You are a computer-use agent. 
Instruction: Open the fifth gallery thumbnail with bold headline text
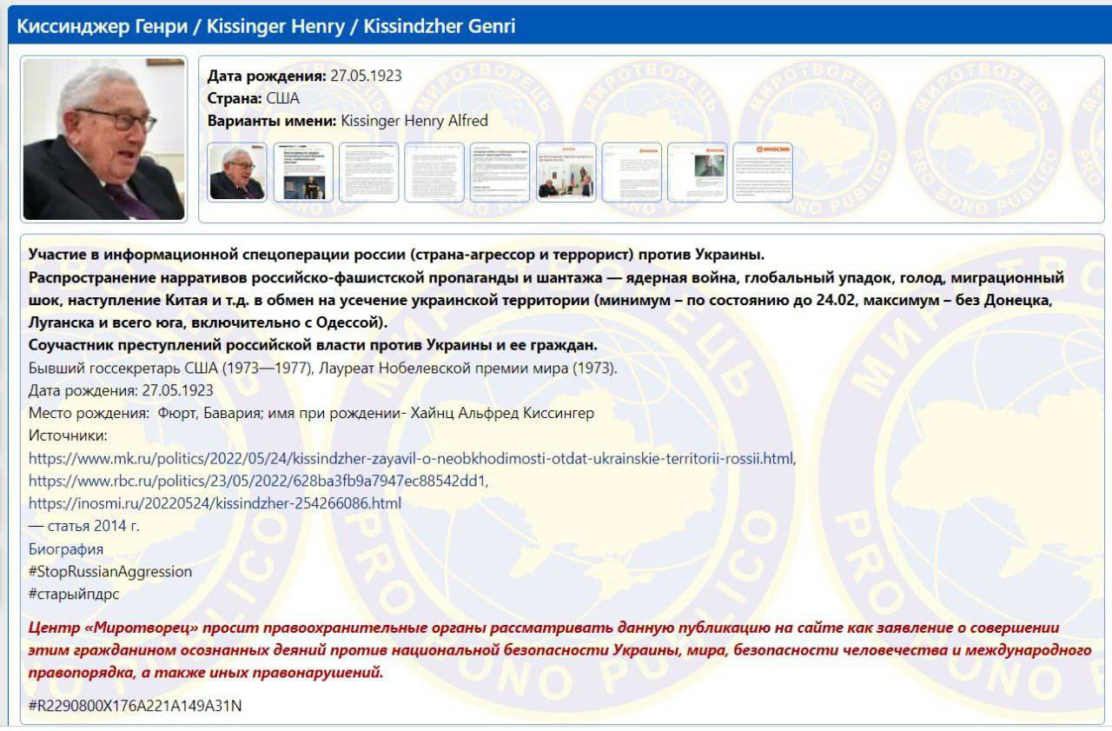(500, 172)
